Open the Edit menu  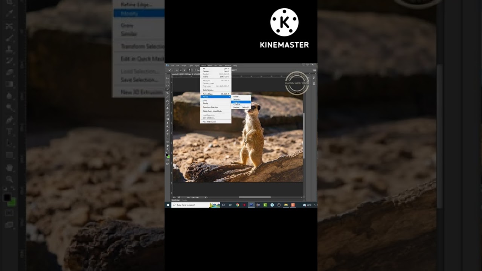178,65
